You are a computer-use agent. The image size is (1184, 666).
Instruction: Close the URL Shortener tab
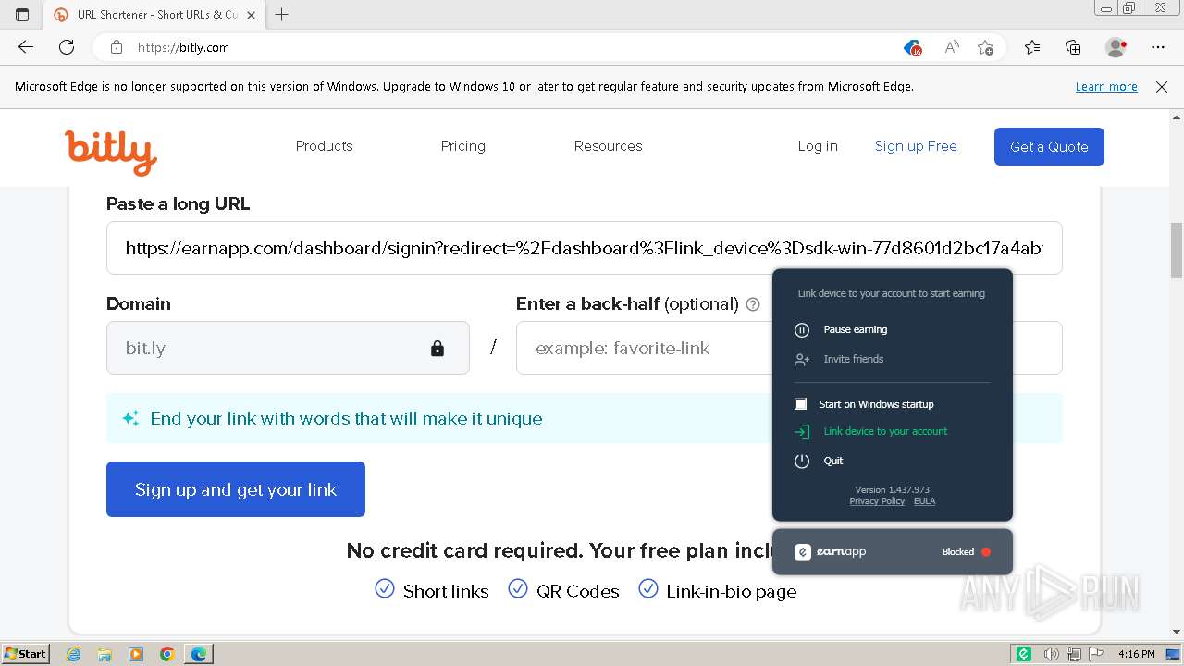(252, 15)
